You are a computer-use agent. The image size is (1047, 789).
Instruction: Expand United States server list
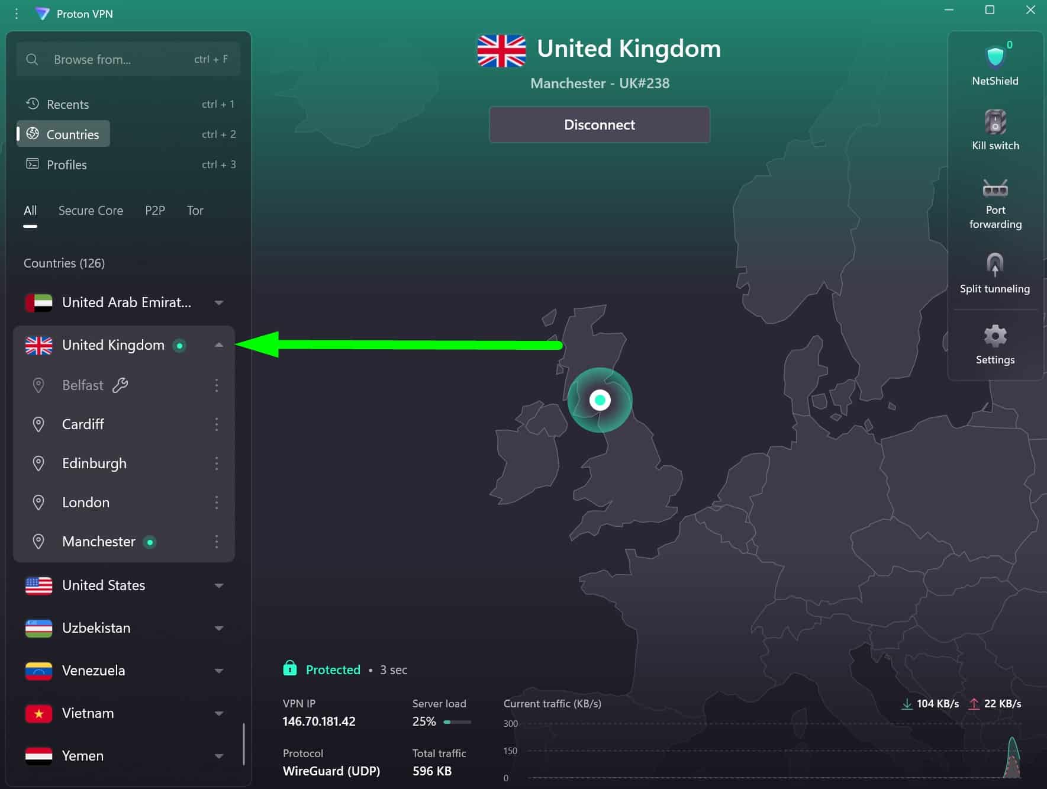pyautogui.click(x=219, y=585)
